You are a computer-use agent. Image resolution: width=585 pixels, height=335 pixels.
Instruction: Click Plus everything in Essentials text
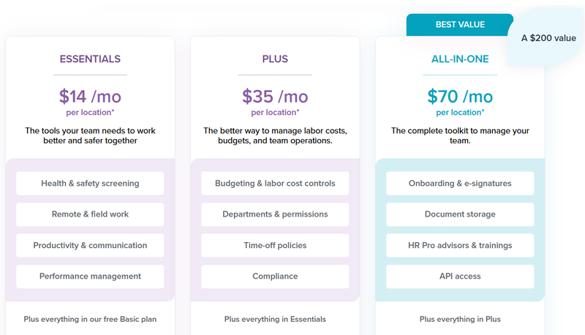click(275, 319)
